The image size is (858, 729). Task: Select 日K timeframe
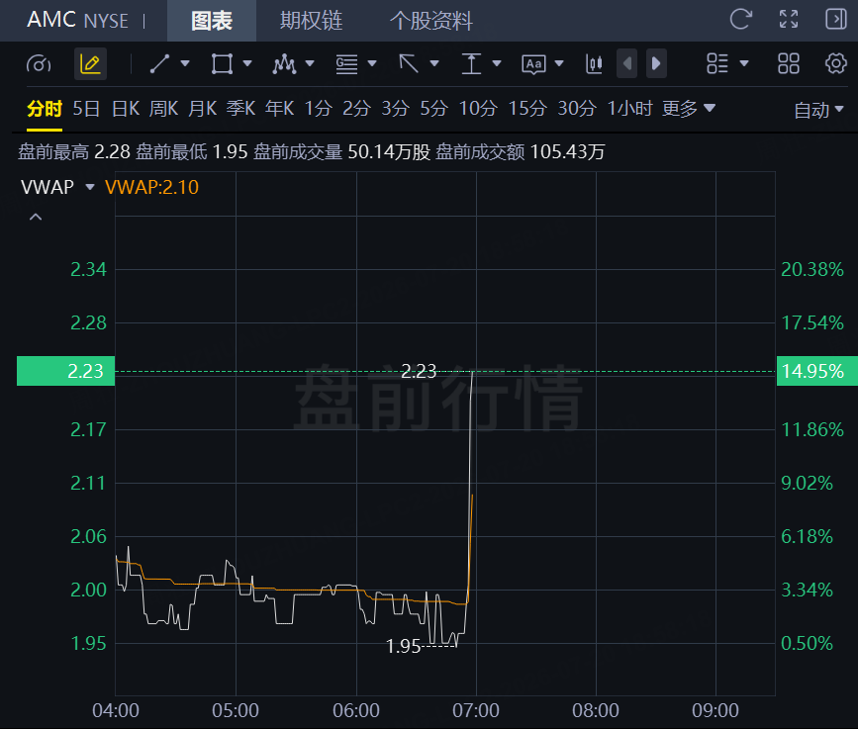pyautogui.click(x=126, y=108)
